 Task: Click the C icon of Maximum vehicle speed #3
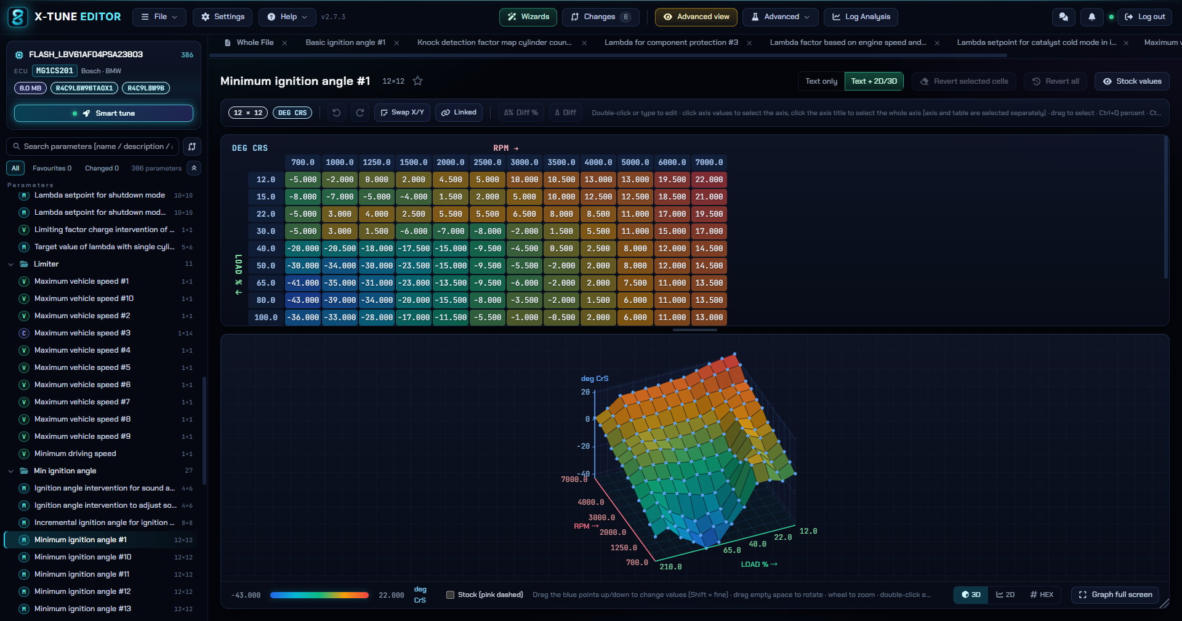tap(24, 333)
